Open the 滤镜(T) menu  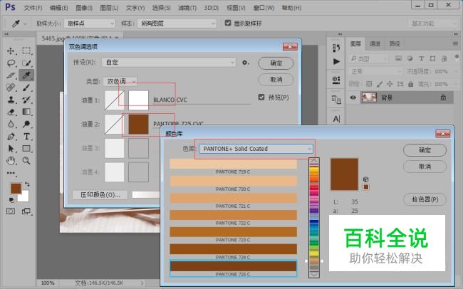187,8
